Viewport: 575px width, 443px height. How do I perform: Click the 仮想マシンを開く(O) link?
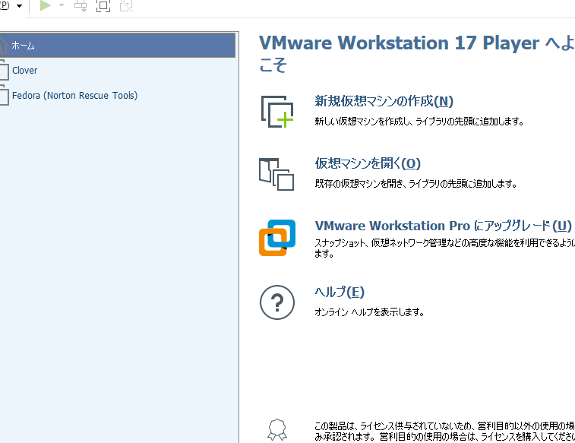tap(368, 163)
